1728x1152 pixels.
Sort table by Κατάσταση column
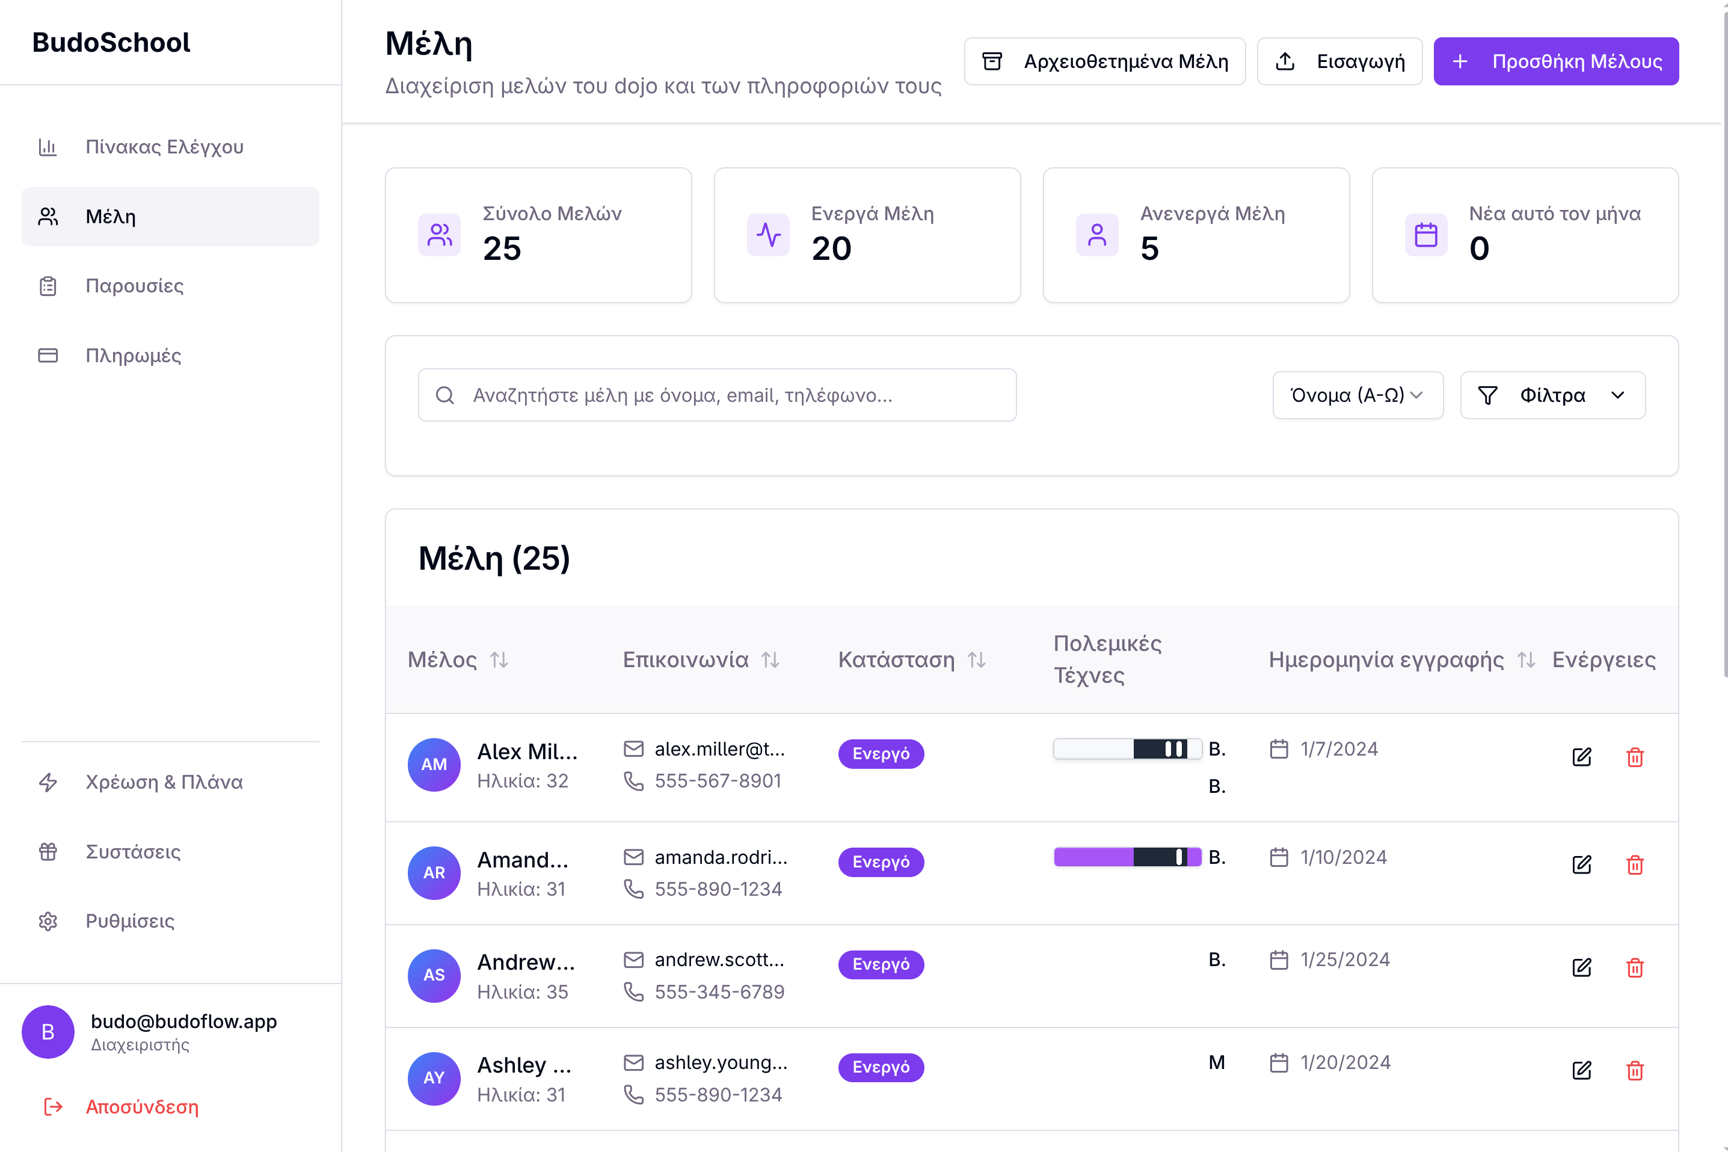[976, 660]
